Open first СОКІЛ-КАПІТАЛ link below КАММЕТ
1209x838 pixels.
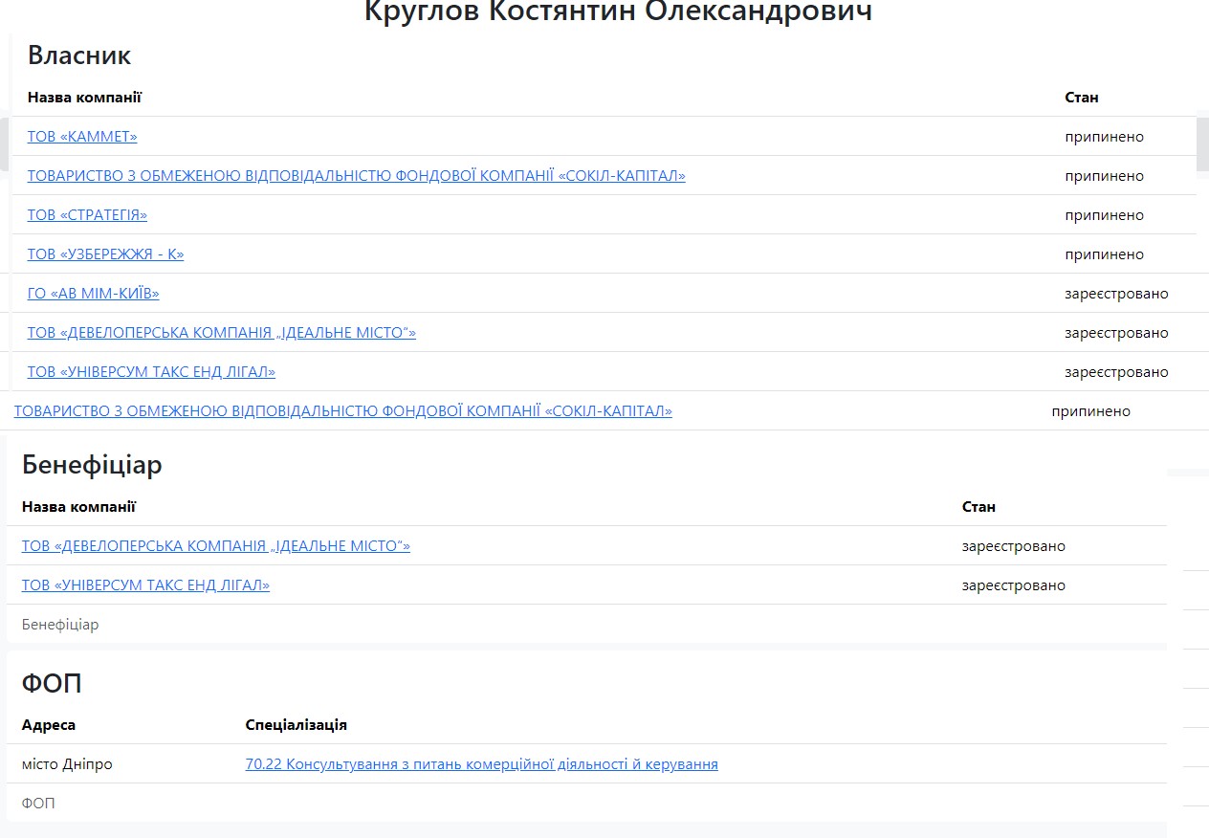(x=356, y=176)
